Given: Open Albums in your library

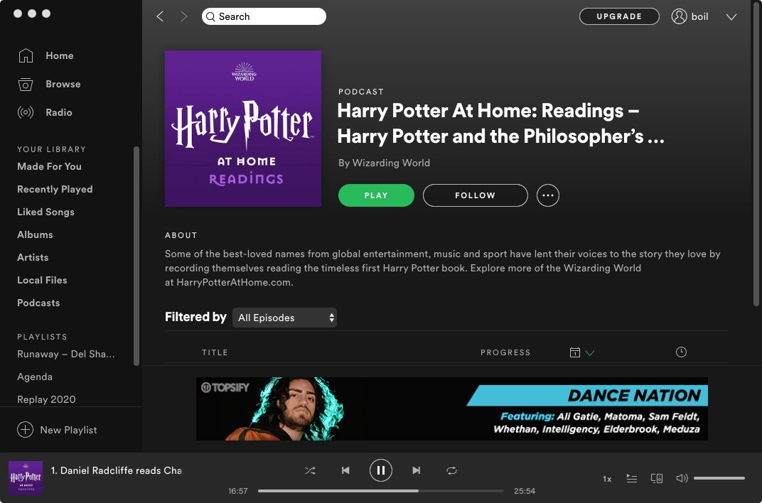Looking at the screenshot, I should (35, 234).
